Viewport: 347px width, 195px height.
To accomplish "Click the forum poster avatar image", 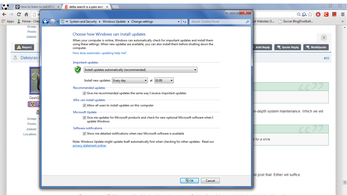I will 35,80.
